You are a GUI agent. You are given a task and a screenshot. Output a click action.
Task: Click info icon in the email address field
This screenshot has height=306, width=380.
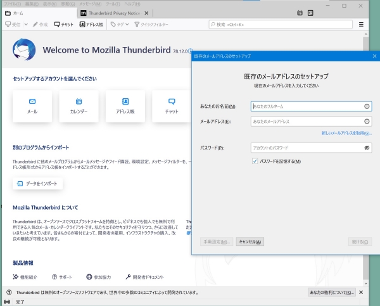click(367, 122)
